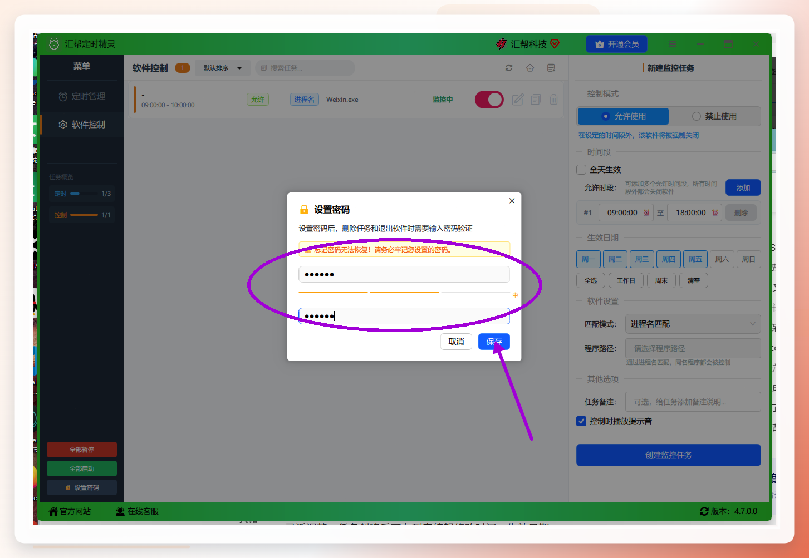Click the 任务备注 note input field

(693, 402)
